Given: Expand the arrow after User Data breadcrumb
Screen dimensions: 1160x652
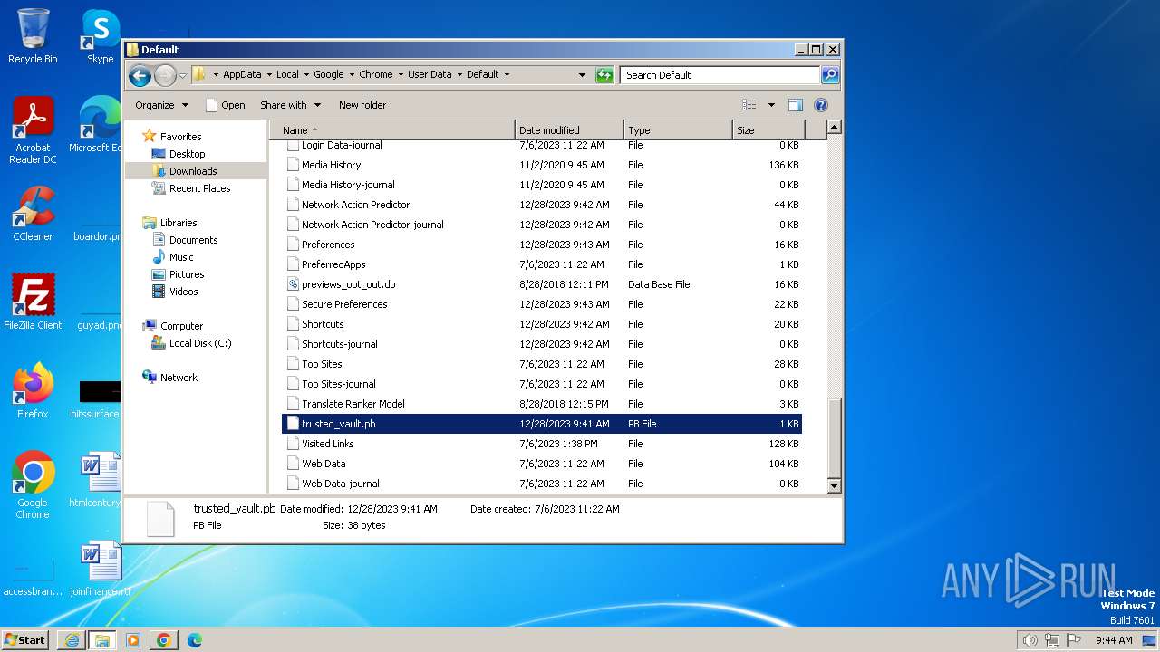Looking at the screenshot, I should click(x=459, y=75).
